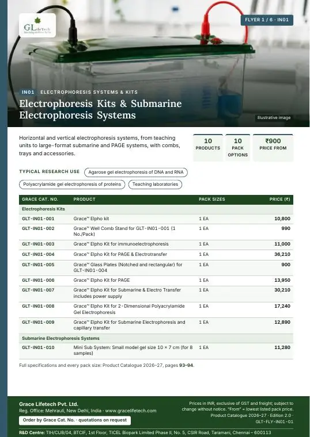Click 'Submarine Electrophoresis Systems' section row
310x437 pixels.
pos(156,339)
